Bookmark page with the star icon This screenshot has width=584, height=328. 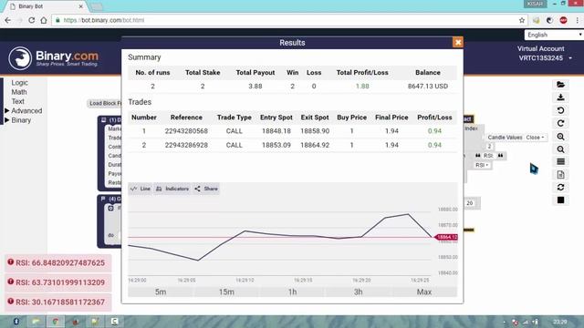(522, 20)
